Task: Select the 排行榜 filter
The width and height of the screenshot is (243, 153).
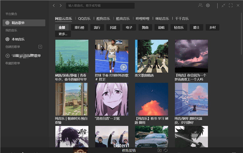Action: point(79,27)
